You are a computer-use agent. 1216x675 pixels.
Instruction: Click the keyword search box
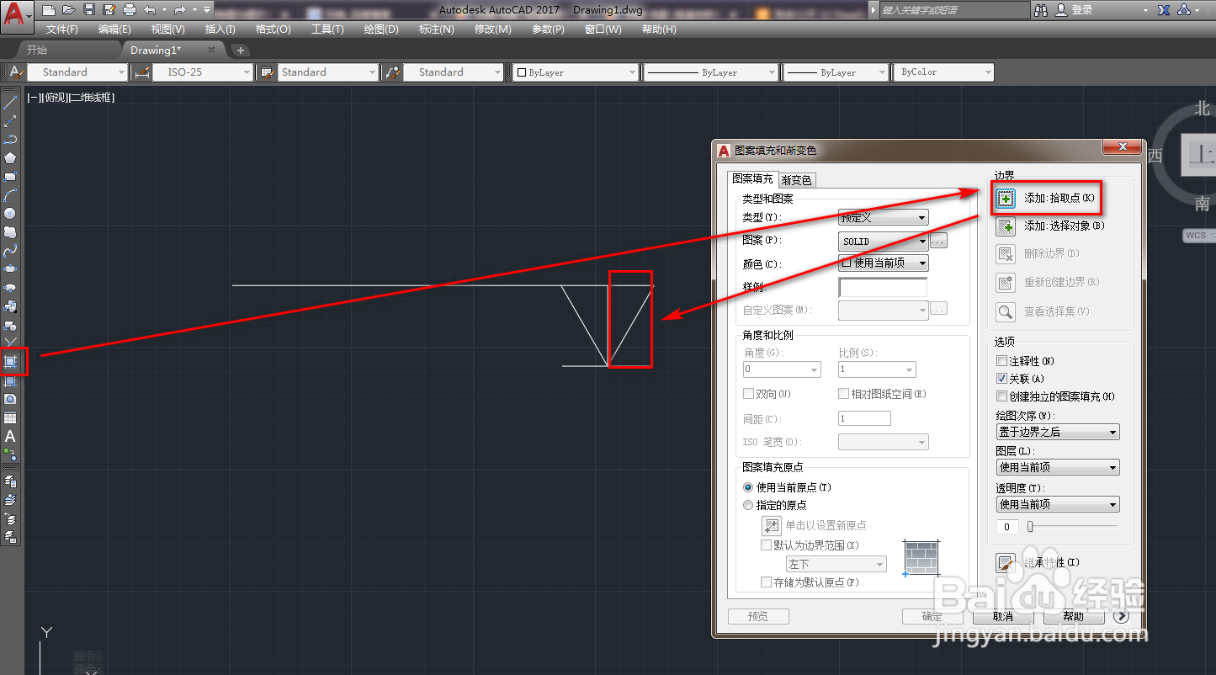[x=954, y=10]
